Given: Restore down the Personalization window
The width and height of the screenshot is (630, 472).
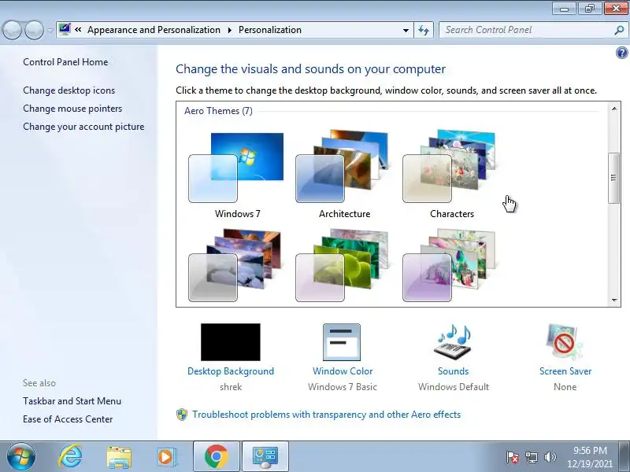Looking at the screenshot, I should click(x=589, y=8).
